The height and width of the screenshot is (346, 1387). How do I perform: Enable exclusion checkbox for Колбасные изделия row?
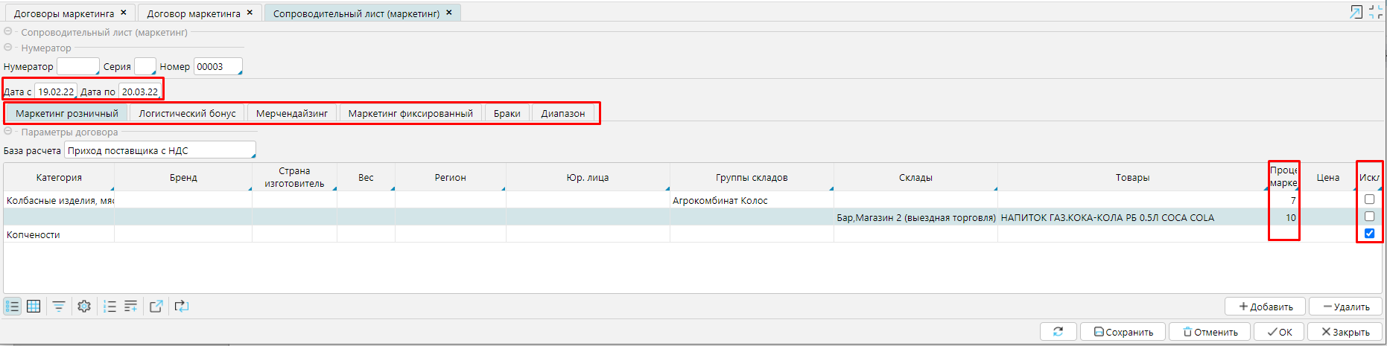point(1369,199)
